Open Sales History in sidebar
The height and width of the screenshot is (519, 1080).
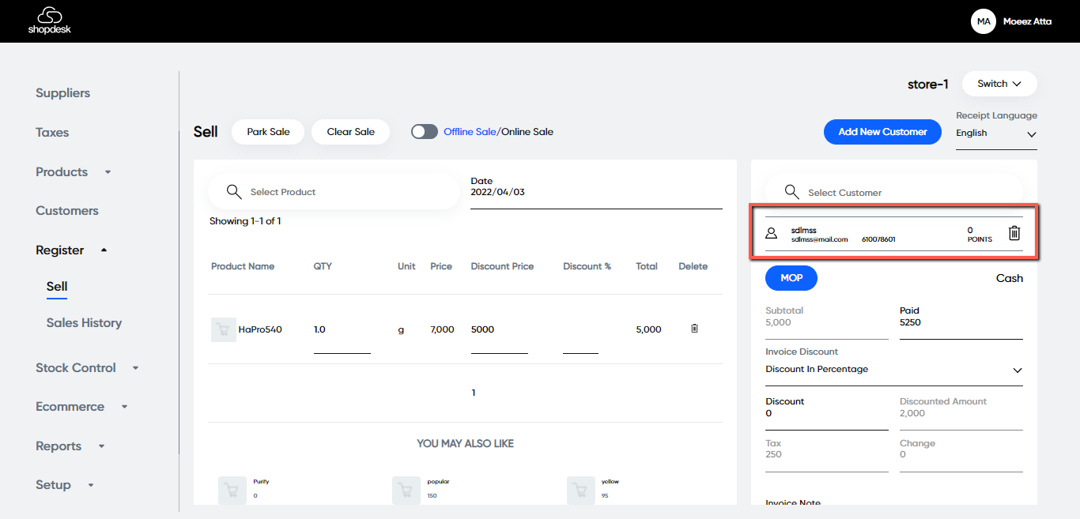pyautogui.click(x=84, y=322)
